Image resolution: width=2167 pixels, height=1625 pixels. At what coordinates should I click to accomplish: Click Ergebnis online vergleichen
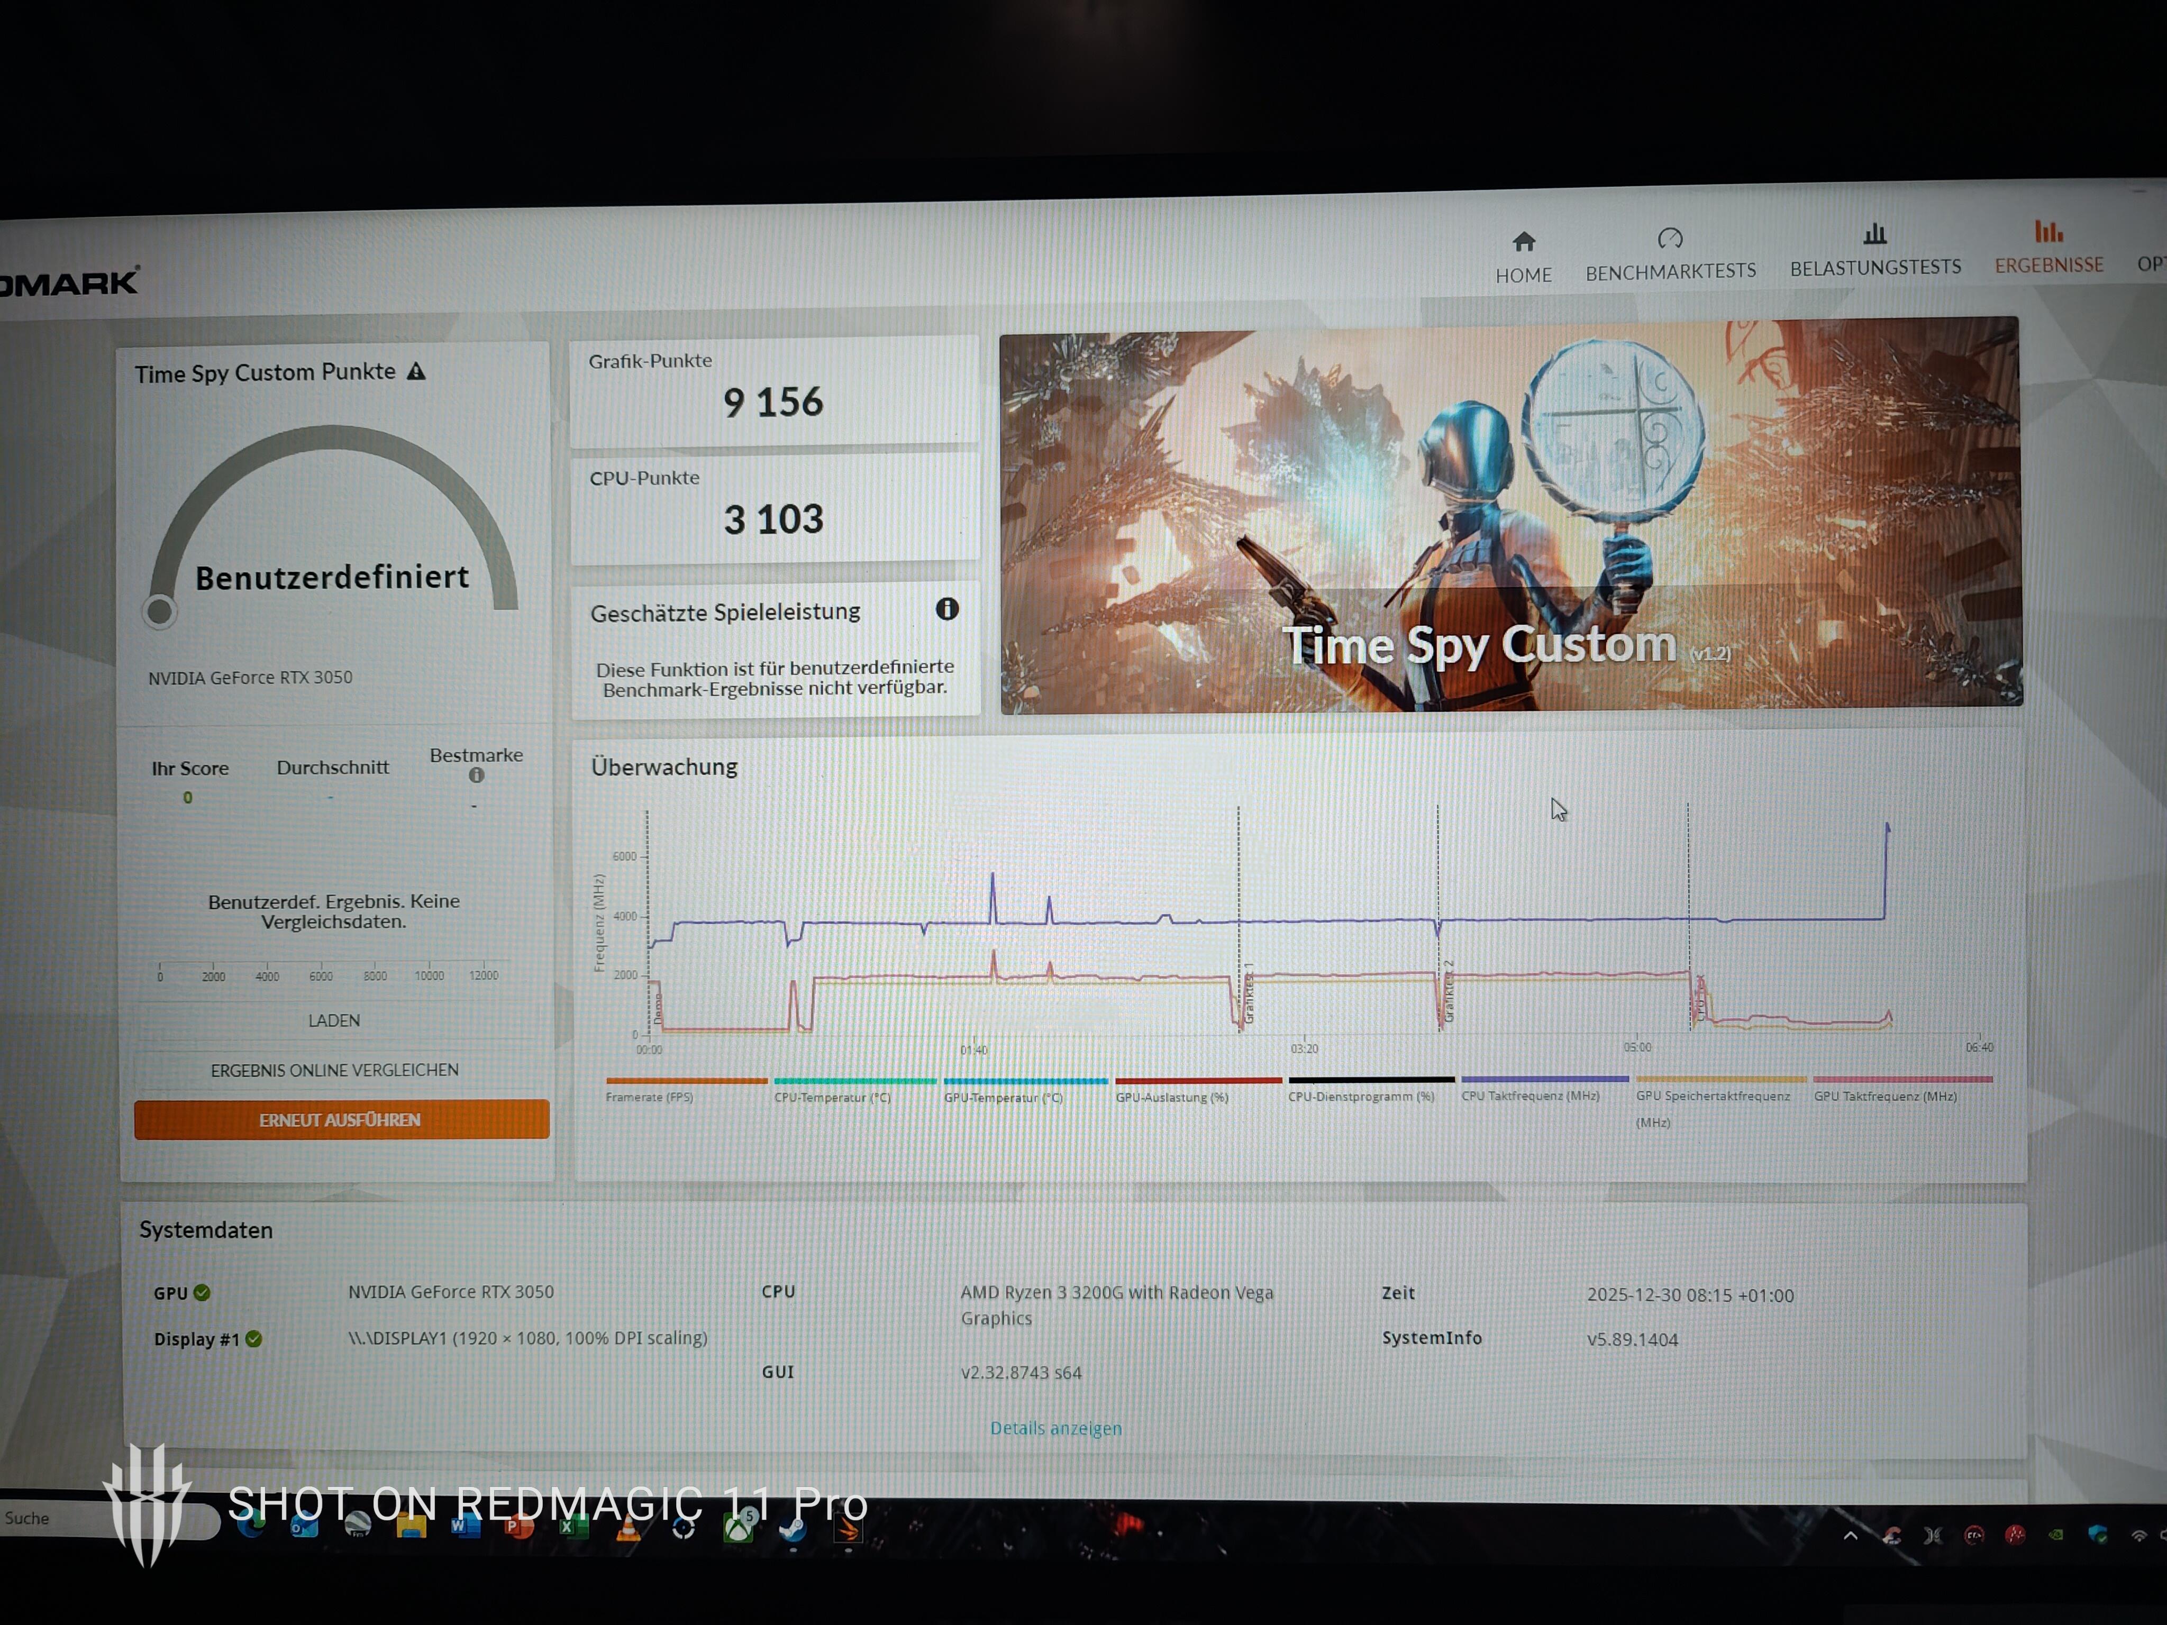click(x=334, y=1071)
